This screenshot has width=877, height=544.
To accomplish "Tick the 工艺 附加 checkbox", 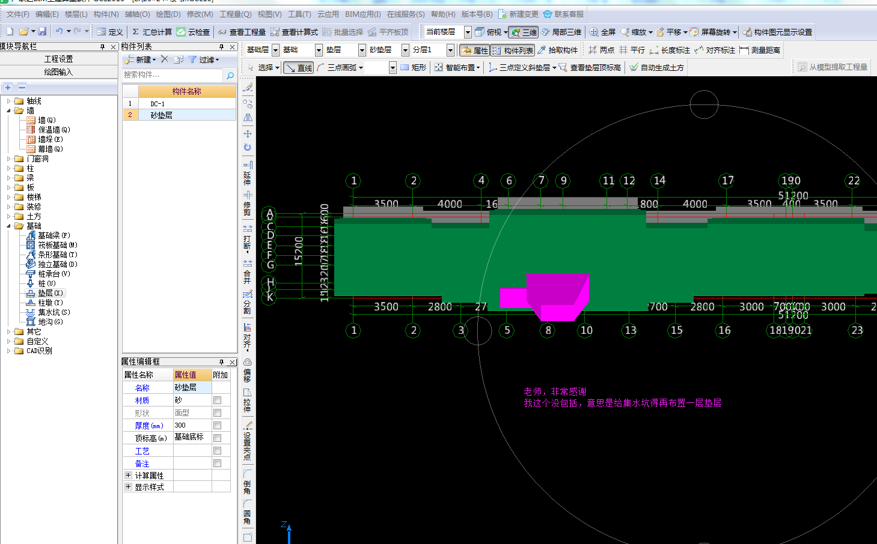I will click(217, 450).
